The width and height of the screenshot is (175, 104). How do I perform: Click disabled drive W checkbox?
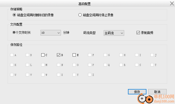pyautogui.click(x=43, y=75)
